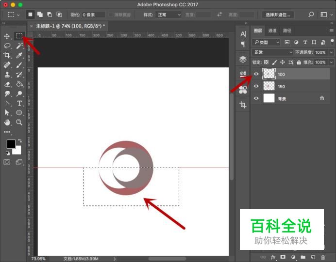Open the 样式 style dropdown
Screen dimensions: 336x262
tap(168, 15)
